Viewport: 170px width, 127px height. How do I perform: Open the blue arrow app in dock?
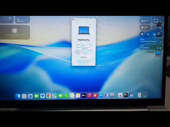pos(131,95)
